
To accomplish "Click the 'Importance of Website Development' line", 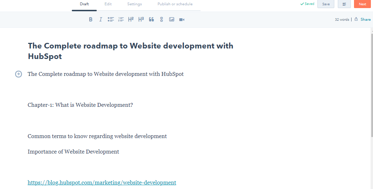I will click(73, 152).
